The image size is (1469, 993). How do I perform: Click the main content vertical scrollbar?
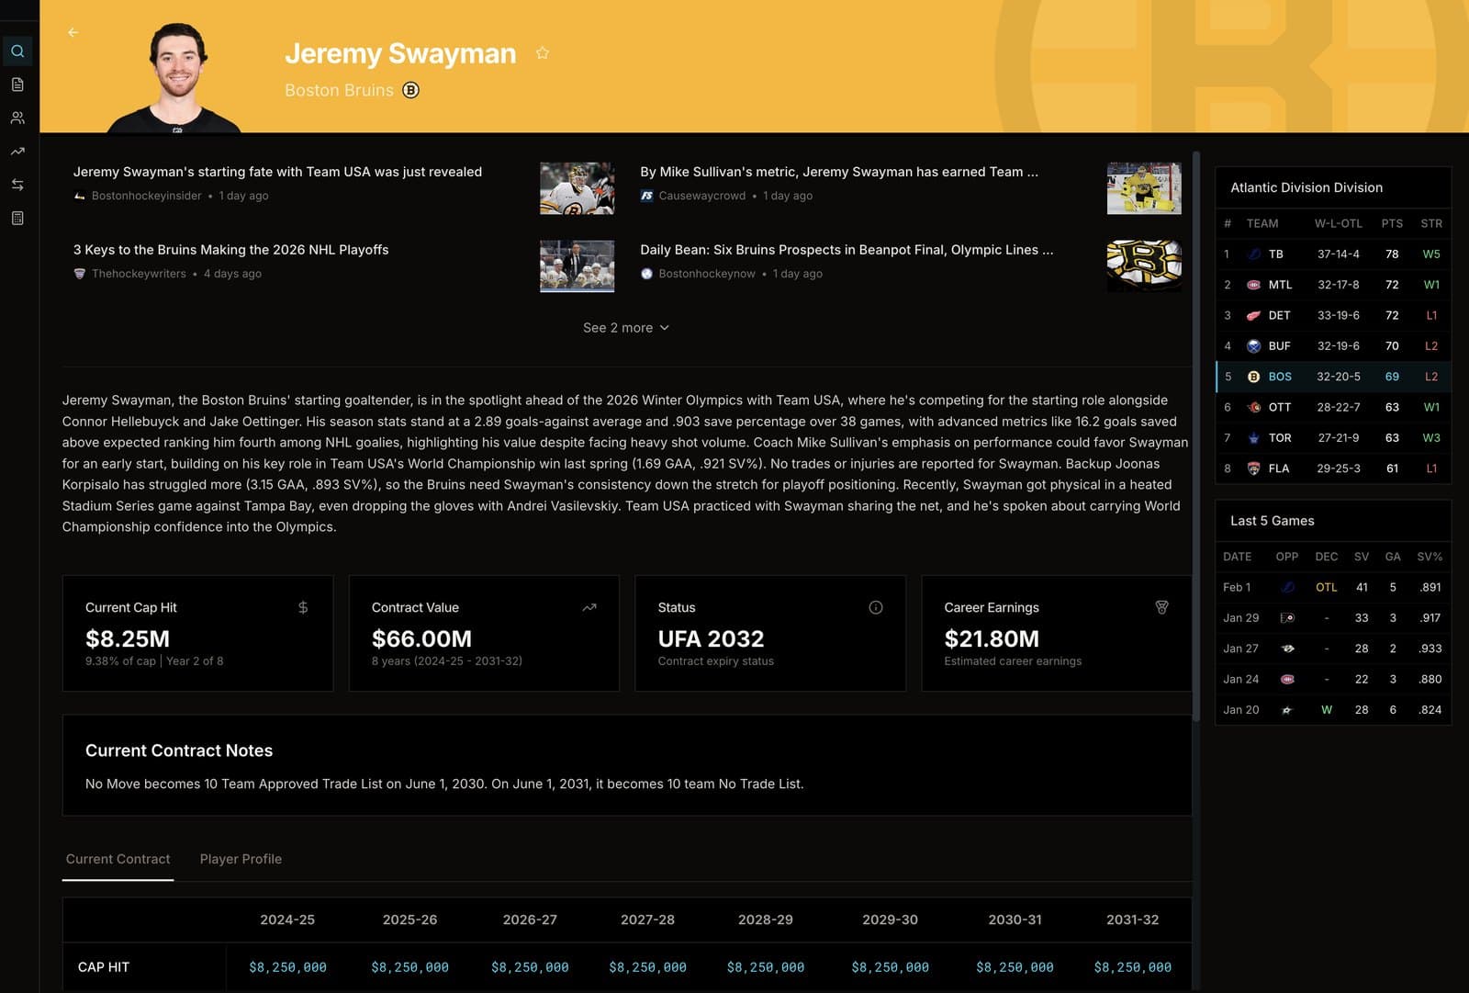(x=1196, y=436)
